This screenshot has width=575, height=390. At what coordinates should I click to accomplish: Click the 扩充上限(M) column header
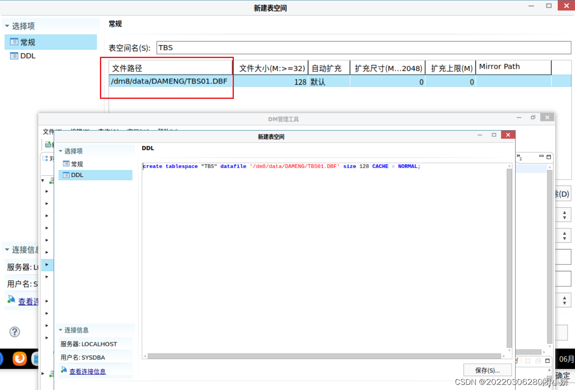click(451, 68)
